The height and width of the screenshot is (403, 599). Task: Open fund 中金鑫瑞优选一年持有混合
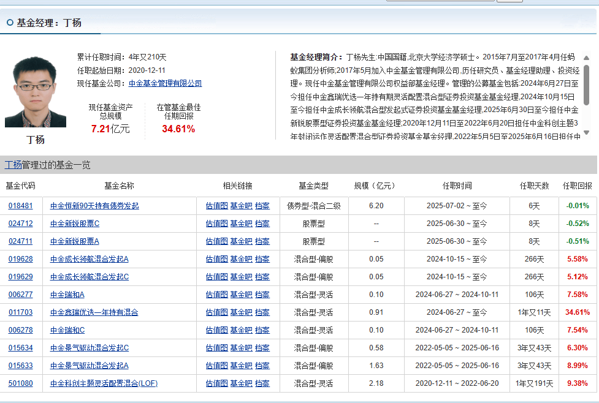(x=94, y=312)
